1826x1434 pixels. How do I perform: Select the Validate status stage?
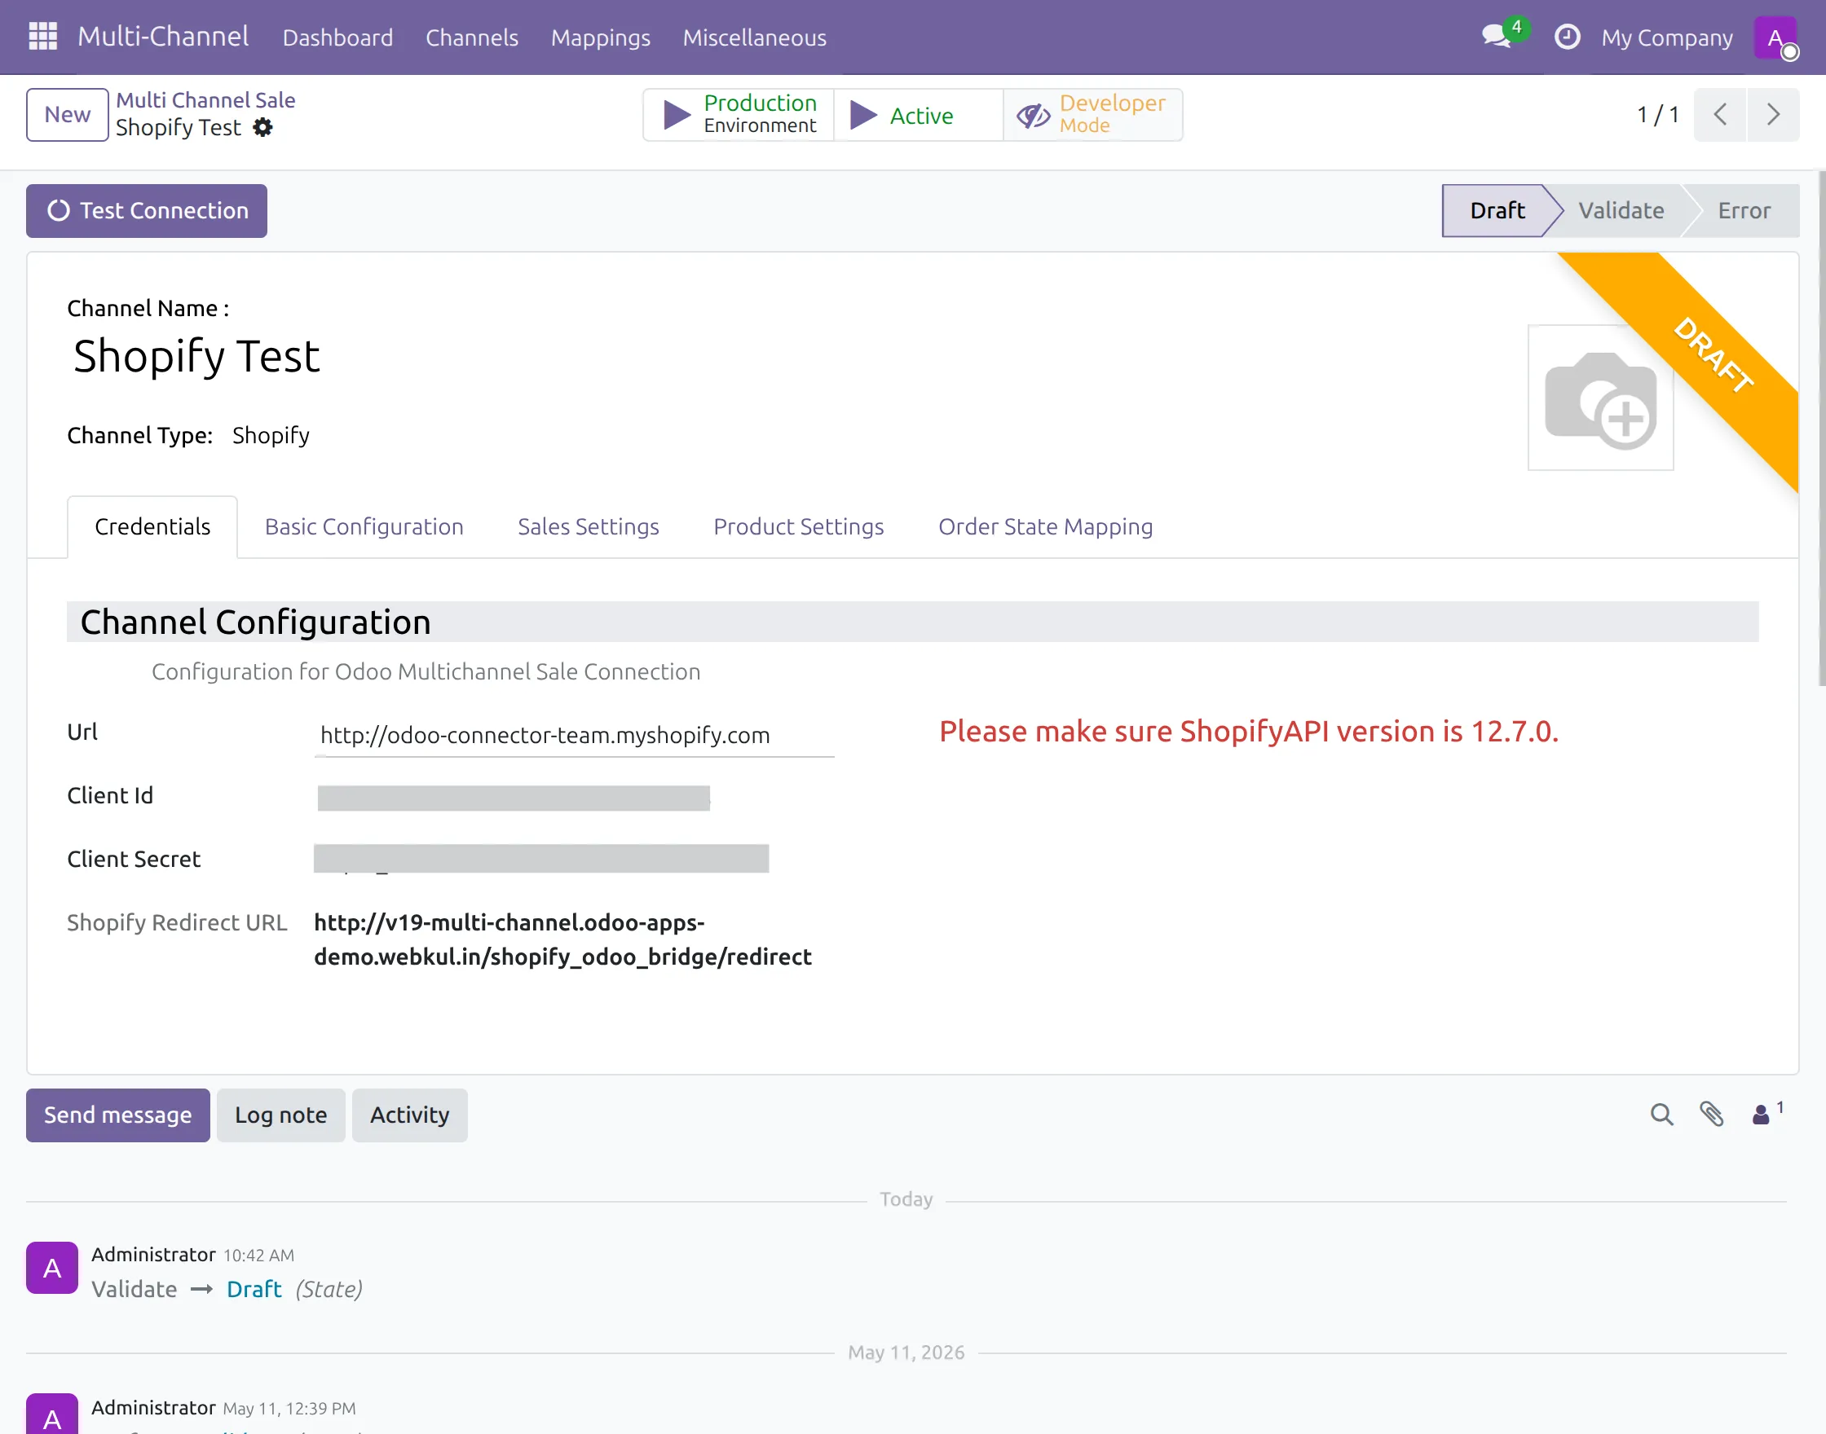[1621, 211]
